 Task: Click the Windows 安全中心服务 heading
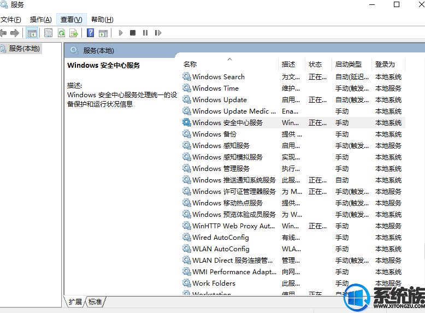tap(104, 66)
